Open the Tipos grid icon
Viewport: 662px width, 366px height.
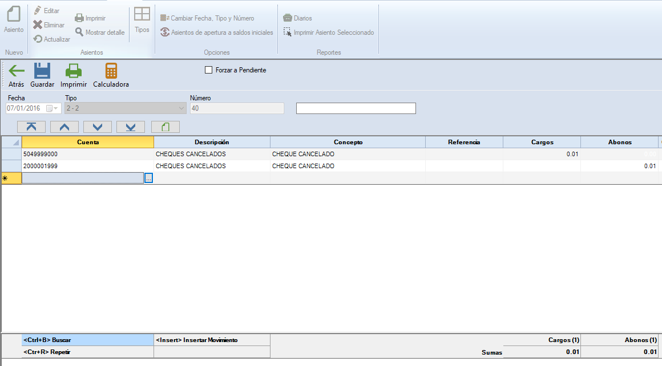point(142,15)
